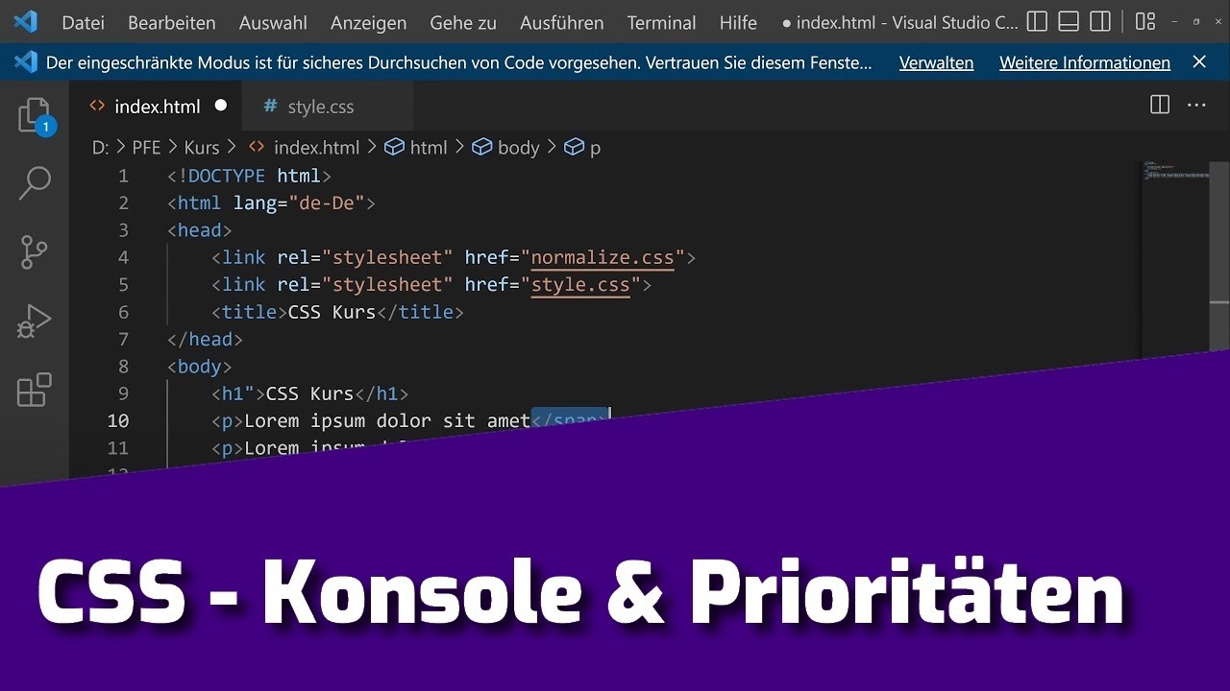Click the index.html breadcrumb item
This screenshot has width=1230, height=691.
305,147
